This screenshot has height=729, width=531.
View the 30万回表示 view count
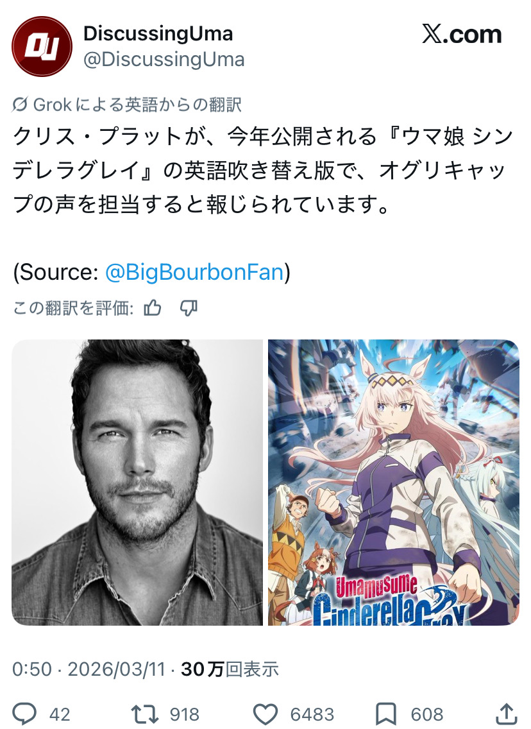[x=230, y=669]
